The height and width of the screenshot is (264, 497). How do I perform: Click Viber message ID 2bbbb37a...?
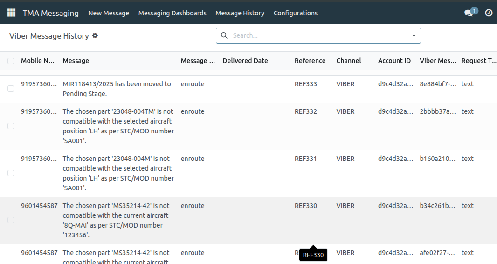pyautogui.click(x=438, y=111)
